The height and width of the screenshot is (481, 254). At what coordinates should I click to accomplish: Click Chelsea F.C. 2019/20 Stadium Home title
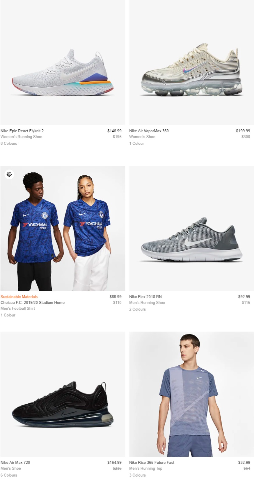(33, 302)
